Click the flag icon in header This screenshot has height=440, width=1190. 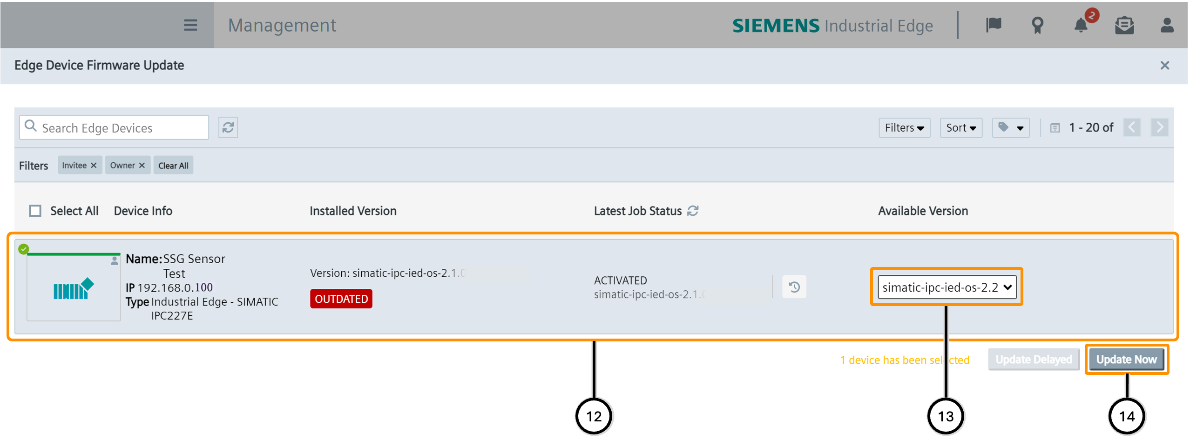point(994,25)
